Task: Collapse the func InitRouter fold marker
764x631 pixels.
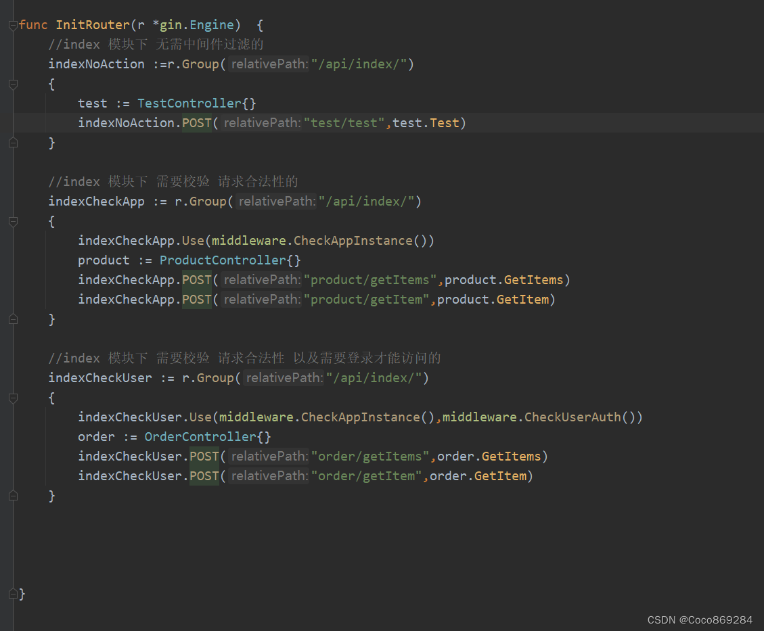Action: (13, 25)
